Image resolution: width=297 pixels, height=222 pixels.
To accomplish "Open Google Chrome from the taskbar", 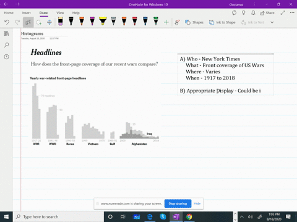I will tap(189, 216).
